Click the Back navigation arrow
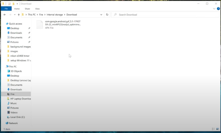Viewport: 221px width, 133px height. (5, 15)
